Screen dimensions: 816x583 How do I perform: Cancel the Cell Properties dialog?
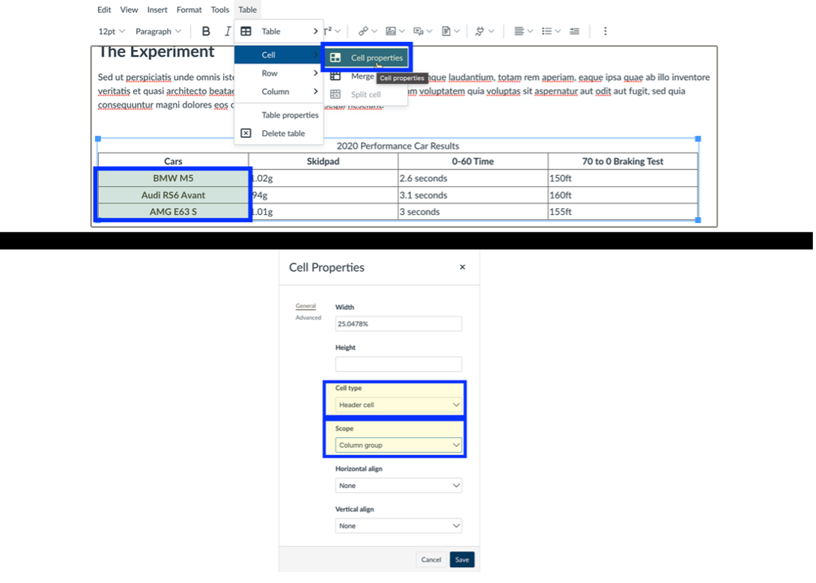(431, 560)
